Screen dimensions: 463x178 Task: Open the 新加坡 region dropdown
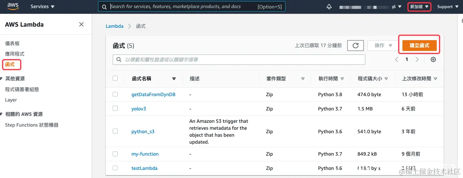[x=419, y=7]
